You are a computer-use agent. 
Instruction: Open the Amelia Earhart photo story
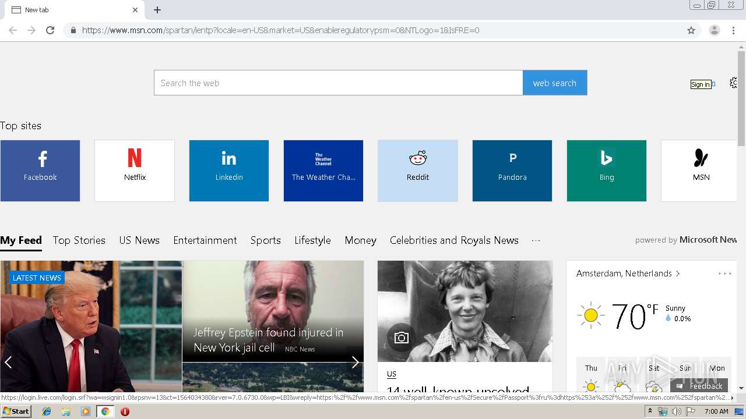point(465,311)
